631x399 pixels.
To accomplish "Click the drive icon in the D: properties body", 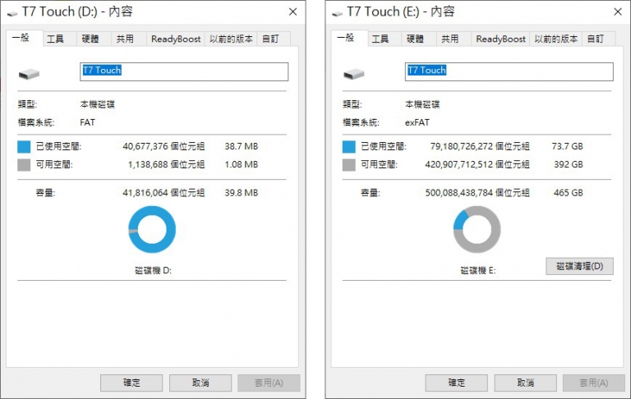I will click(29, 74).
